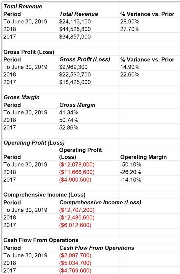Select the ($6,012,600) comprehensive loss cell
The height and width of the screenshot is (274, 180).
tap(75, 225)
